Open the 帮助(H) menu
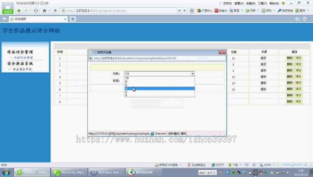 tap(274, 3)
